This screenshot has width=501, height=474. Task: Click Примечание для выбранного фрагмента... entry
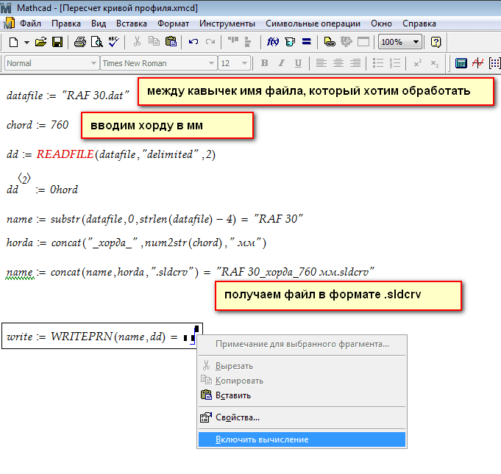302,344
